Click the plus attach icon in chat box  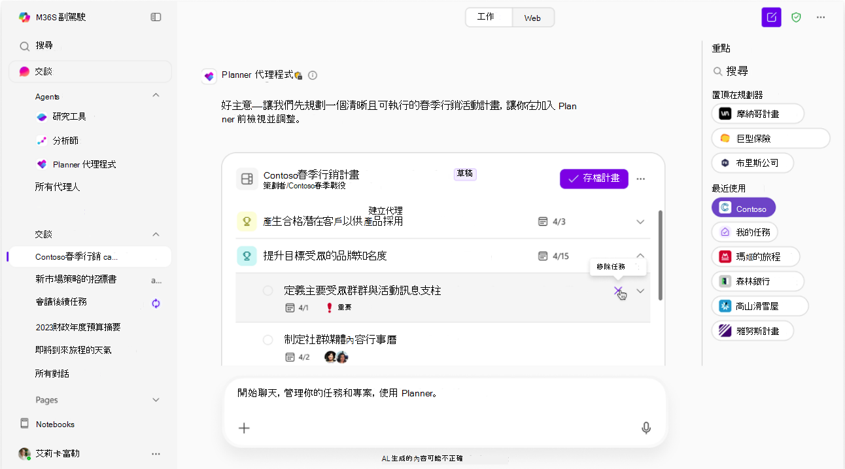click(244, 428)
